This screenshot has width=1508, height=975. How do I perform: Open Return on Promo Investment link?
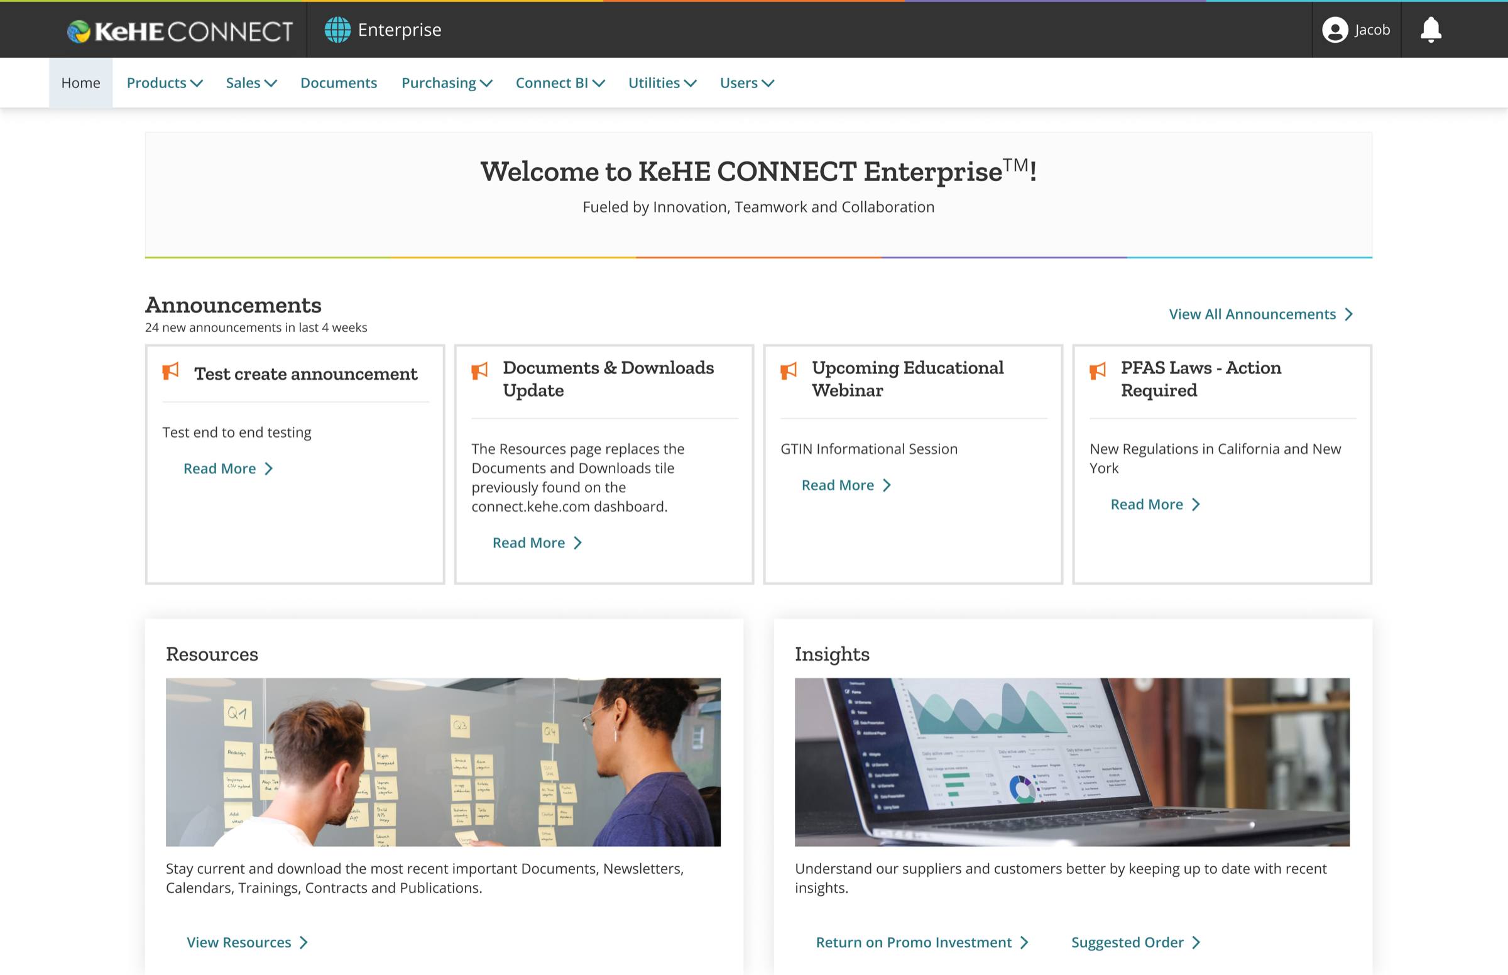click(922, 942)
